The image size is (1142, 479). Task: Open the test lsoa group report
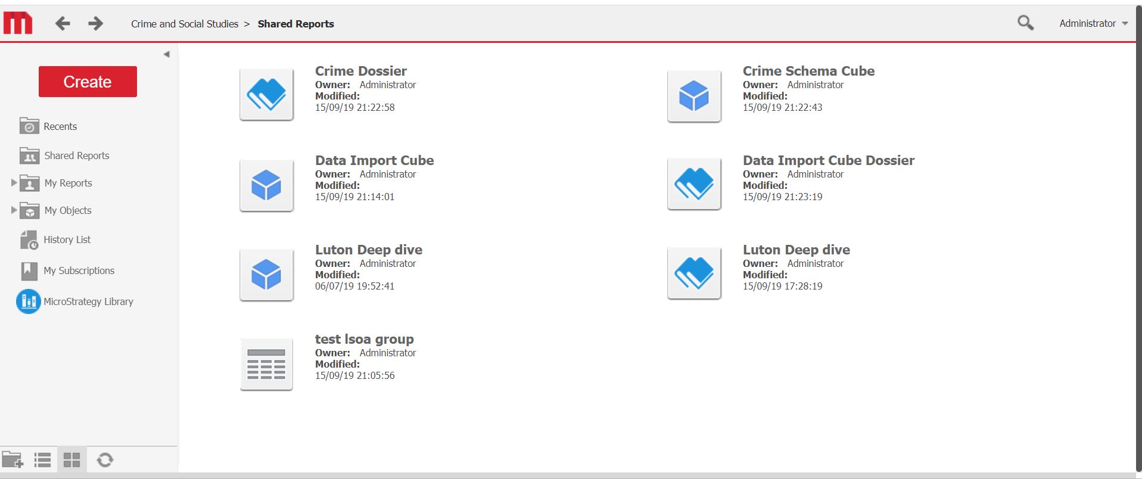(x=364, y=339)
